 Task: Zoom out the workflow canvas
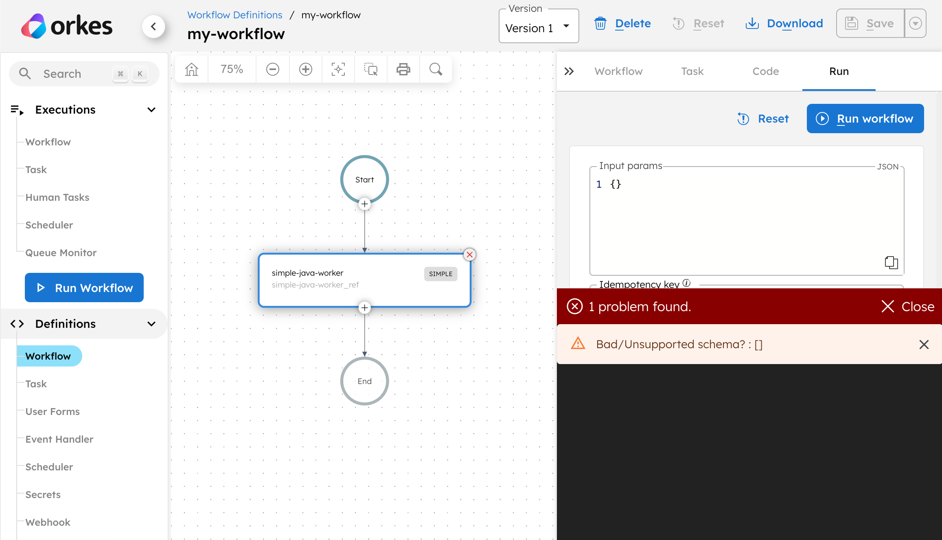[273, 69]
